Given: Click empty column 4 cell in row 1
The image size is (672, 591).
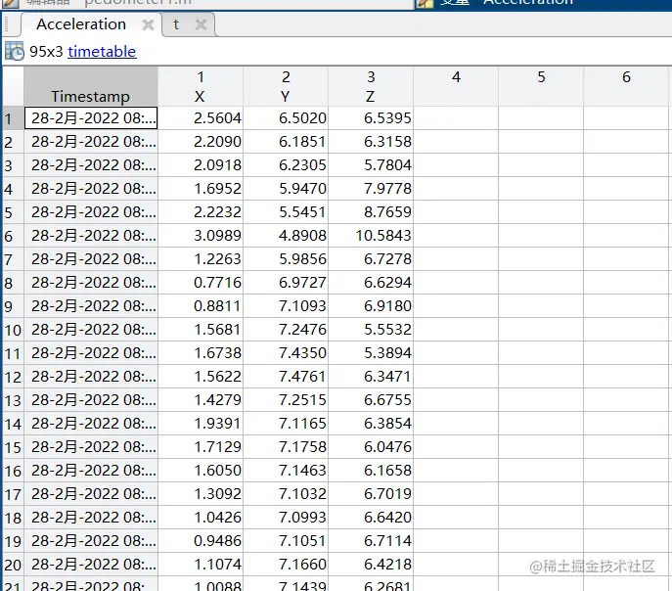Looking at the screenshot, I should pyautogui.click(x=456, y=118).
